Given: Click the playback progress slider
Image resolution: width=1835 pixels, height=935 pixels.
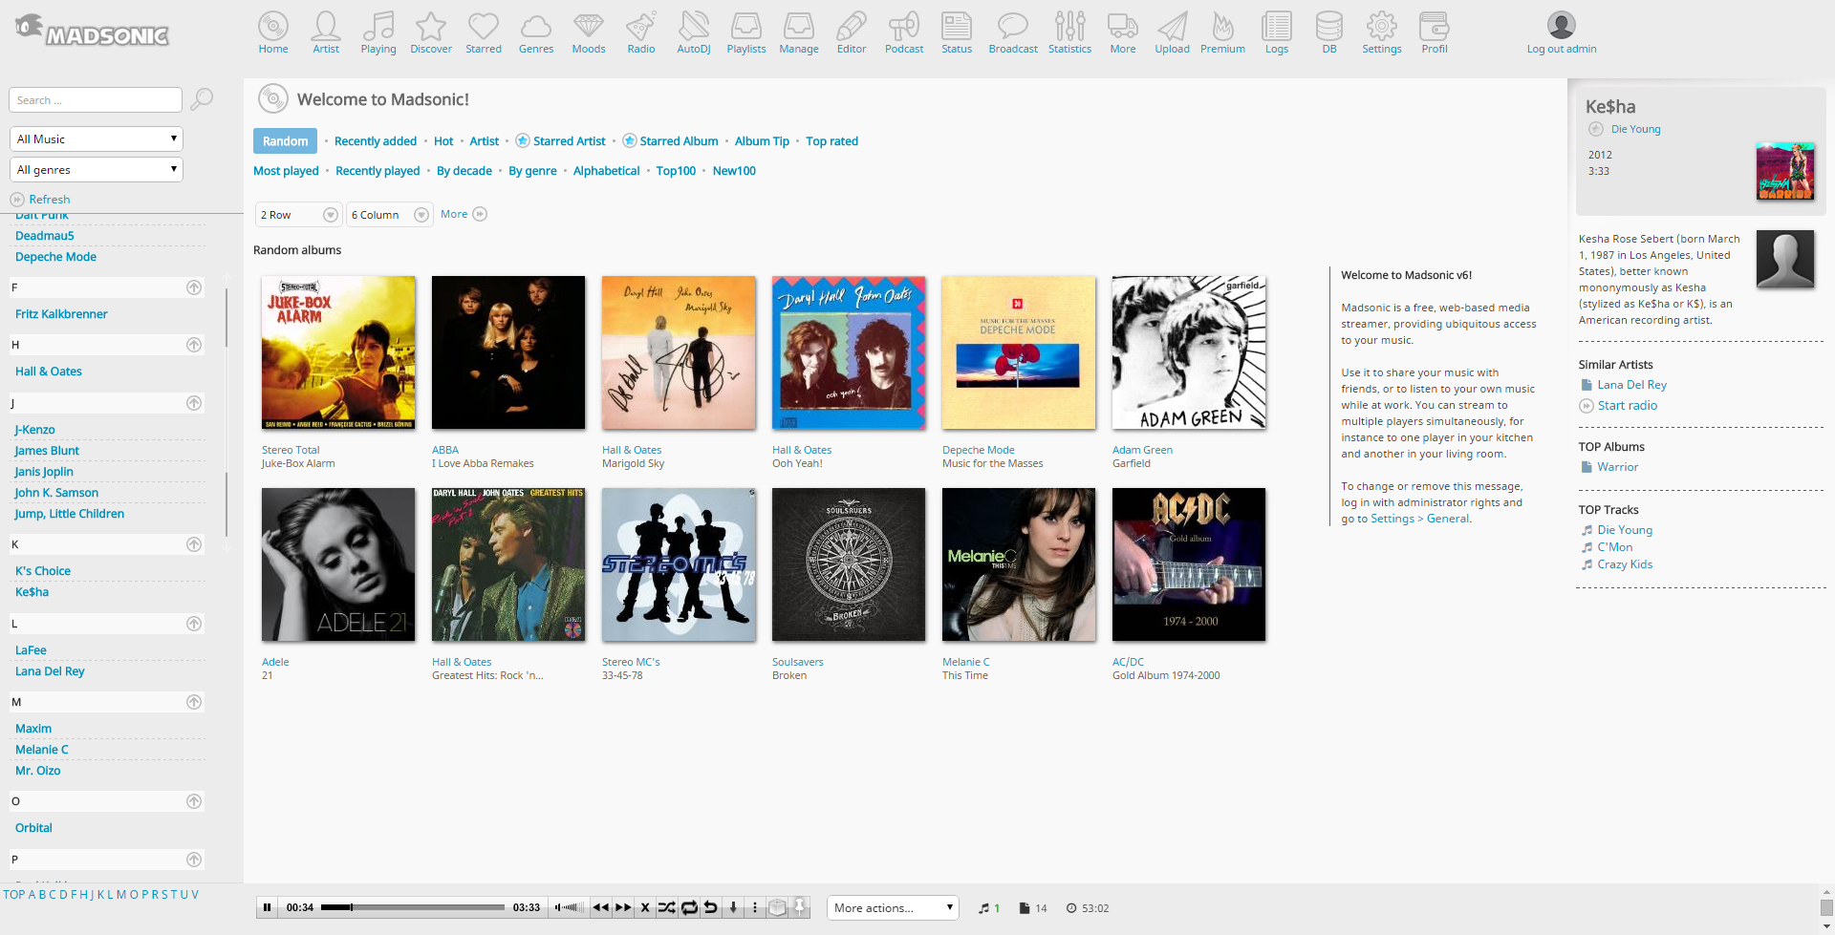Looking at the screenshot, I should pyautogui.click(x=412, y=907).
